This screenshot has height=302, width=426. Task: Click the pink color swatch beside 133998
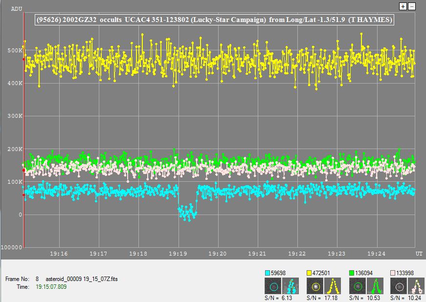click(394, 273)
